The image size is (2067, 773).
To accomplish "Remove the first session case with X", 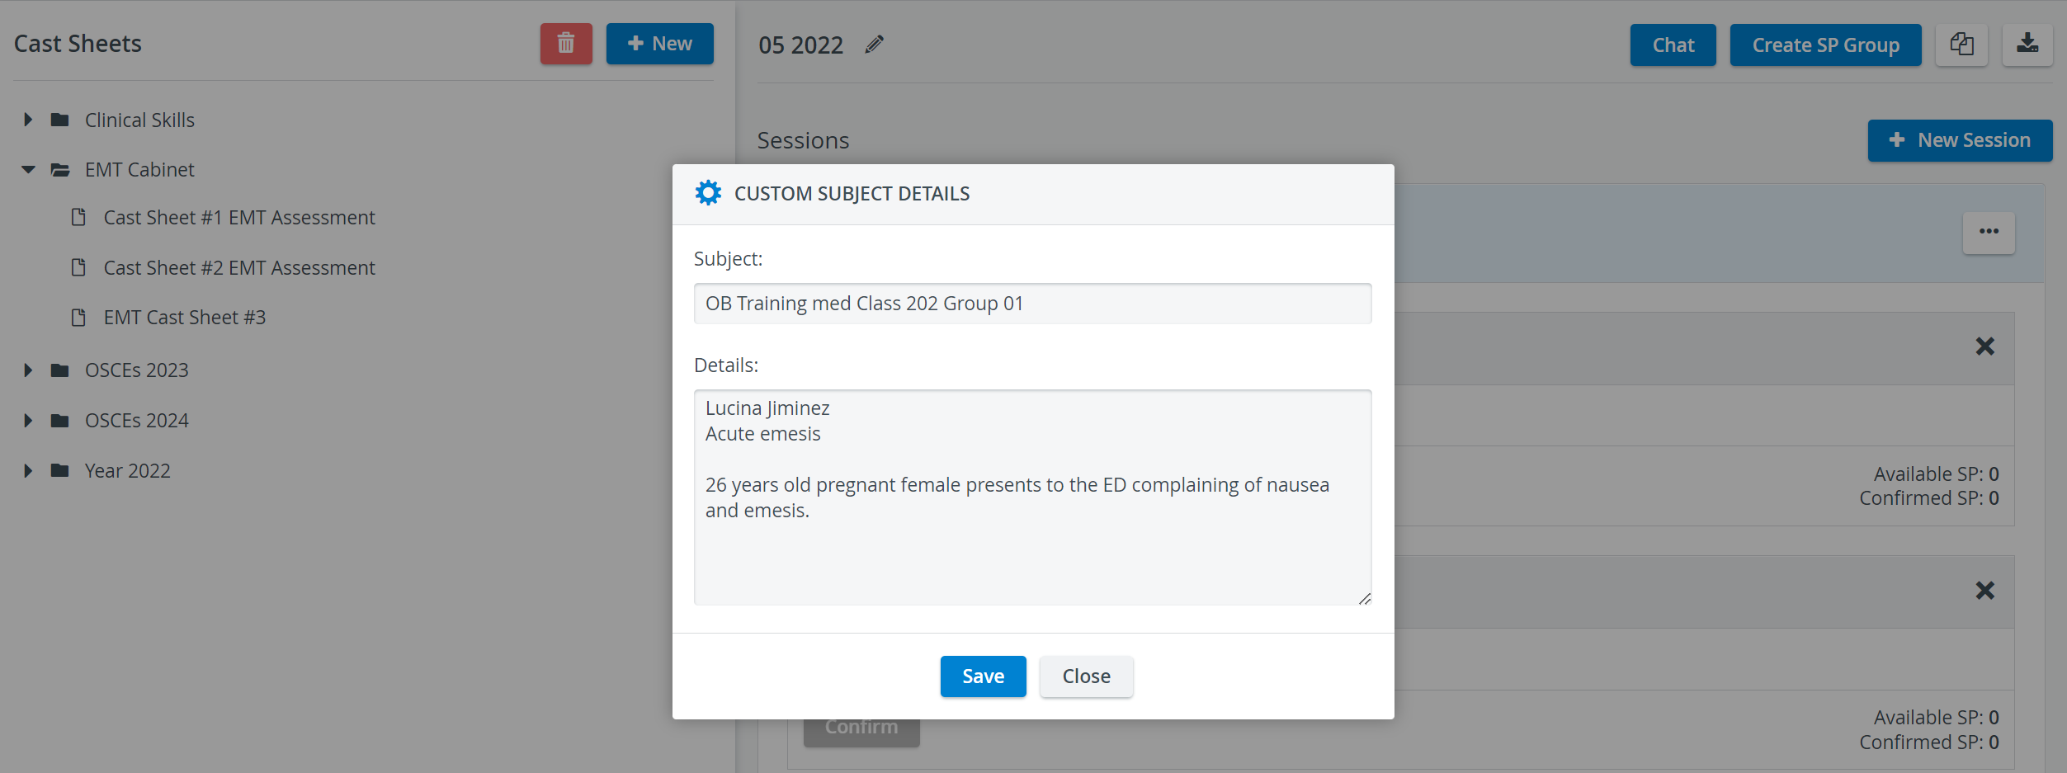I will tap(1984, 346).
